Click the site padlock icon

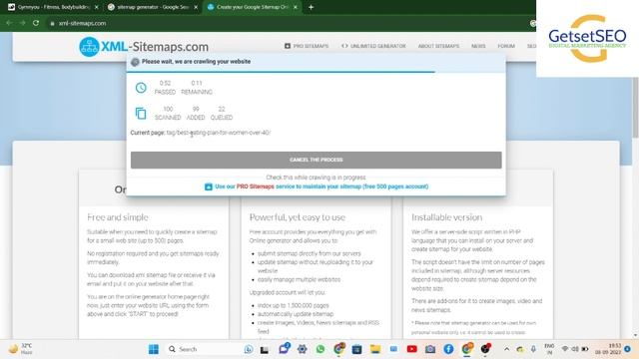(x=52, y=24)
